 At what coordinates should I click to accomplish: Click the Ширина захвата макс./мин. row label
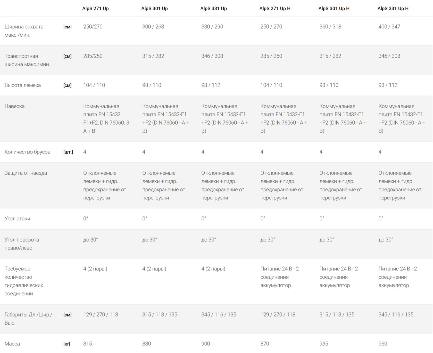[x=24, y=31]
